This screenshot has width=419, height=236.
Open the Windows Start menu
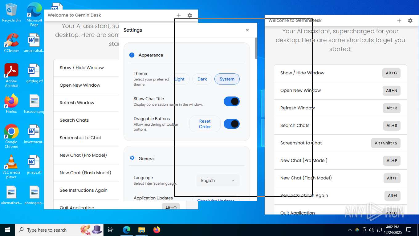pyautogui.click(x=7, y=230)
